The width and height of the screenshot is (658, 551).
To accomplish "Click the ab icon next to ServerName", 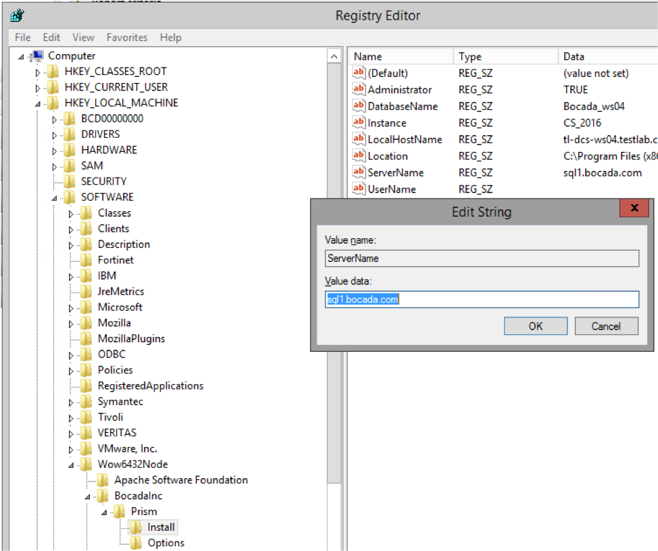I will tap(358, 173).
